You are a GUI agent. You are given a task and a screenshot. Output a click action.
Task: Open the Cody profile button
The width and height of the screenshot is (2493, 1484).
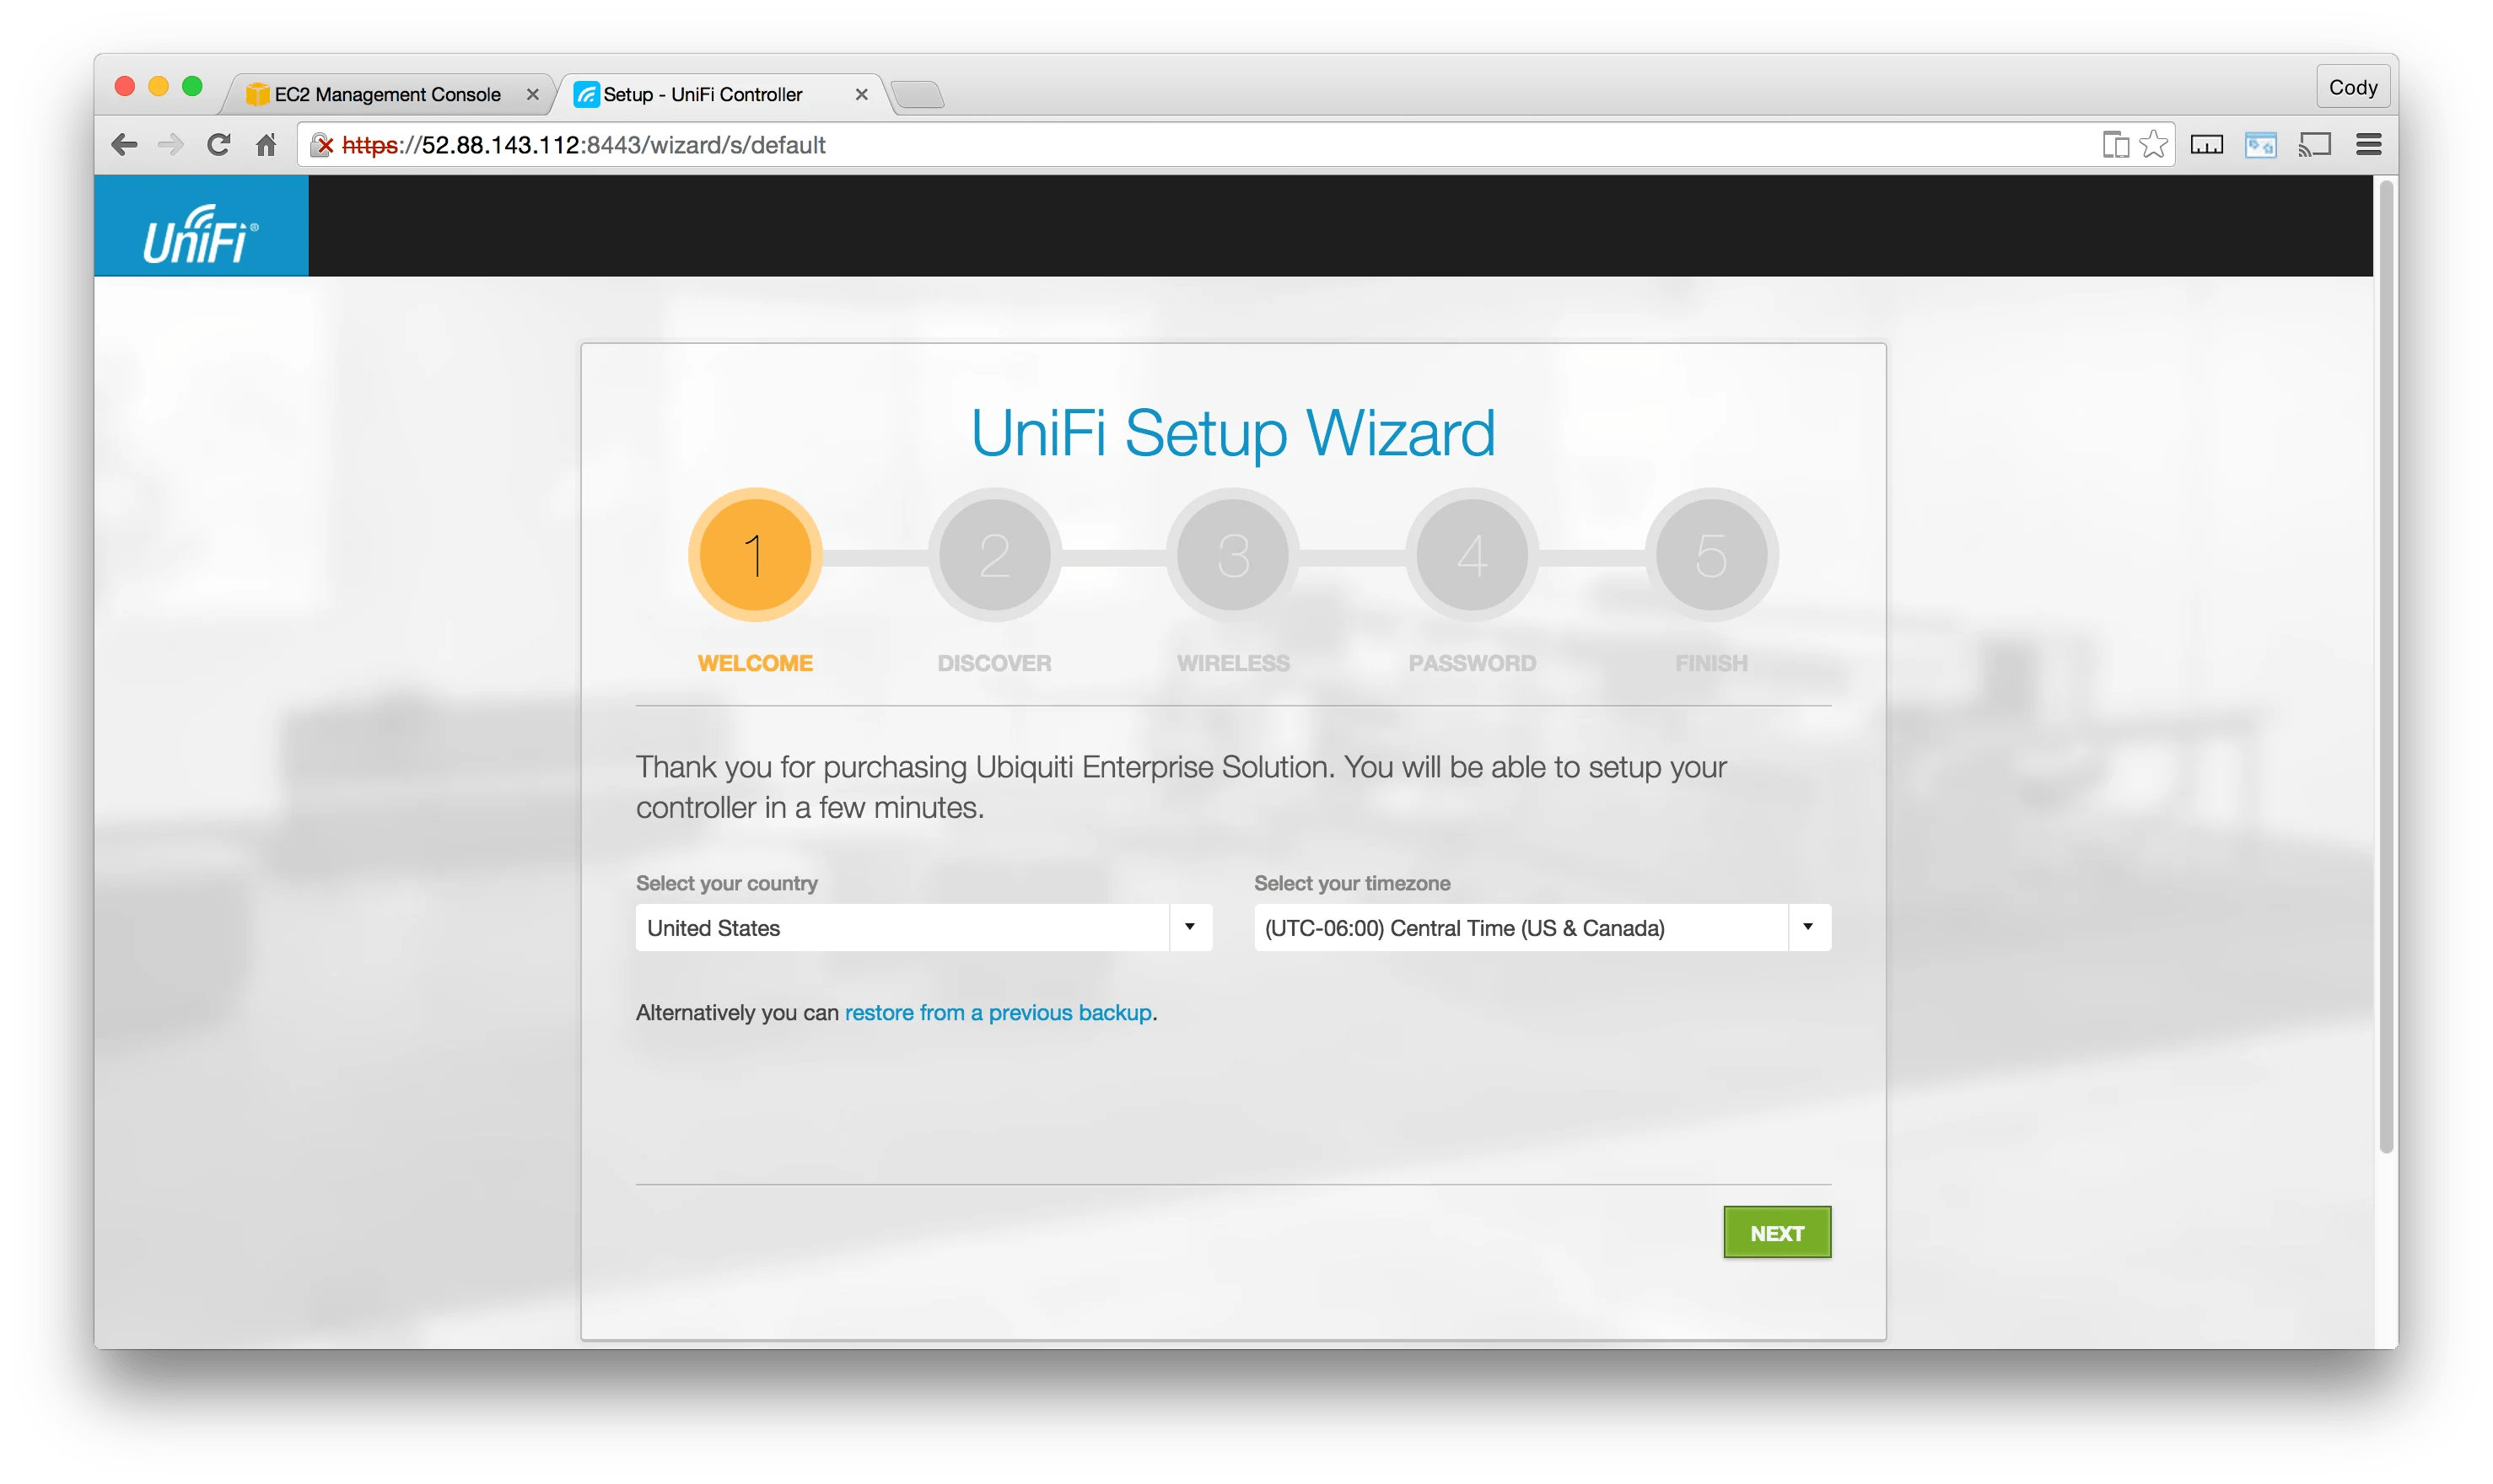[2352, 87]
